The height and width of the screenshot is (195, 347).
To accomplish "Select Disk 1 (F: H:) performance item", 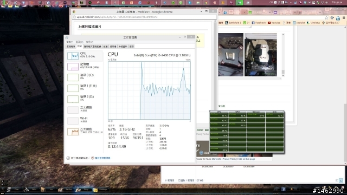I will (x=85, y=88).
